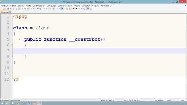
Task: Click PHP Hypertext Preprocessor file status text
Action: pos(10,100)
